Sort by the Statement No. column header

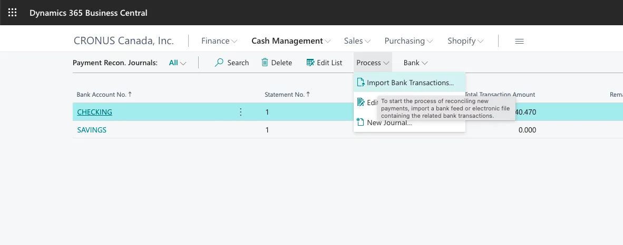[x=287, y=94]
